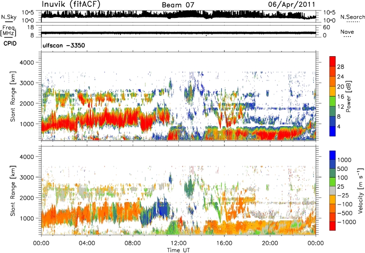
Task: Click the 'Nave' legend label
Action: 347,32
